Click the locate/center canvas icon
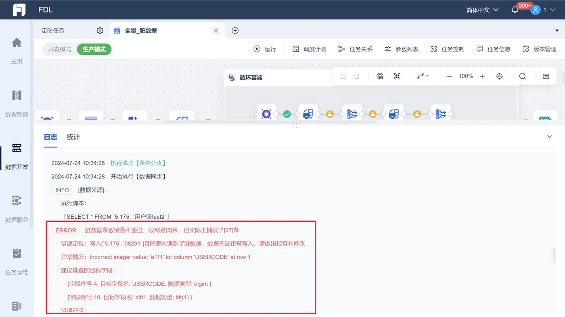The height and width of the screenshot is (317, 565). click(500, 76)
